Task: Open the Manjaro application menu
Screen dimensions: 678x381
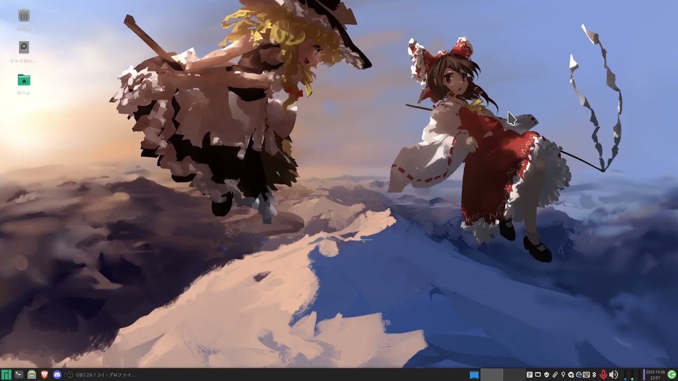Action: [6, 375]
